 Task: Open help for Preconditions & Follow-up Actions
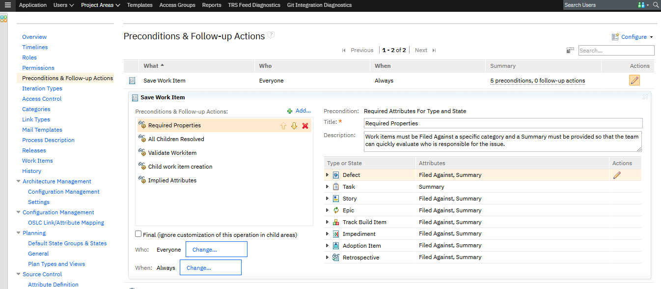pos(270,35)
